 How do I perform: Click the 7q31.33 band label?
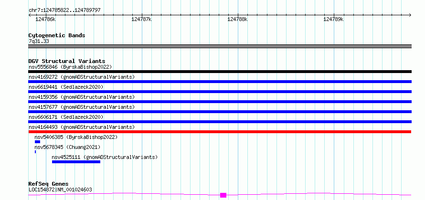pos(39,42)
